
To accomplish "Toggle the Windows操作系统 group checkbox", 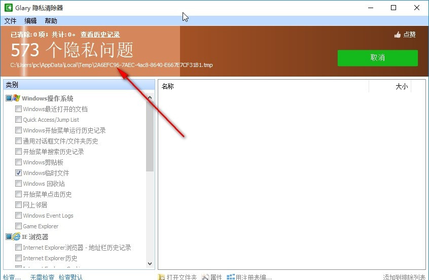I will coord(9,98).
